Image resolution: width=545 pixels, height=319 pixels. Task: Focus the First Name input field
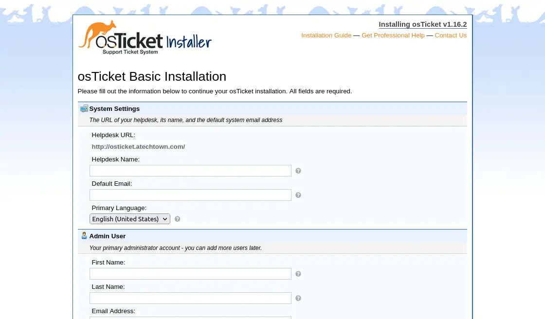click(190, 274)
